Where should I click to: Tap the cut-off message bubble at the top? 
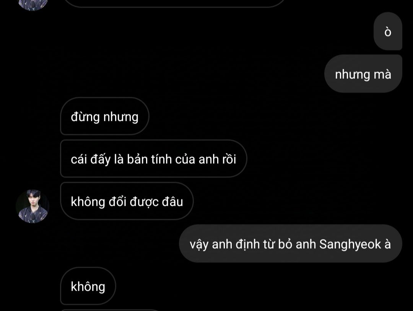click(x=175, y=3)
